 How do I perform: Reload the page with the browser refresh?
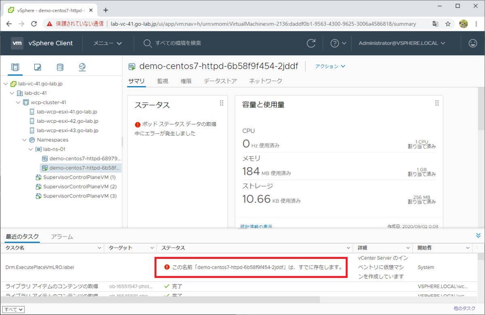tap(35, 24)
